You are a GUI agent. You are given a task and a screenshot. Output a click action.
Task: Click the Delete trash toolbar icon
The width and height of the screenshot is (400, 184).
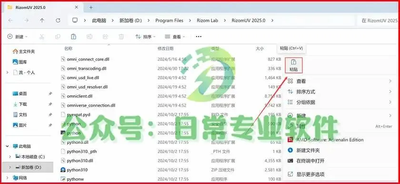(x=121, y=37)
